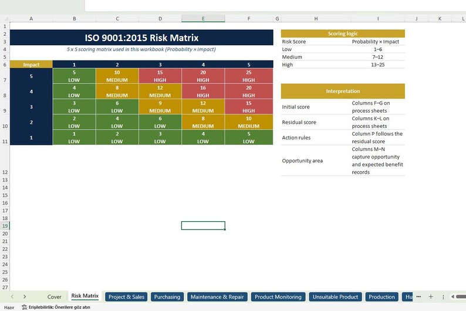Click 'Hazır' status bar indicator
This screenshot has height=311, width=466.
[9, 307]
